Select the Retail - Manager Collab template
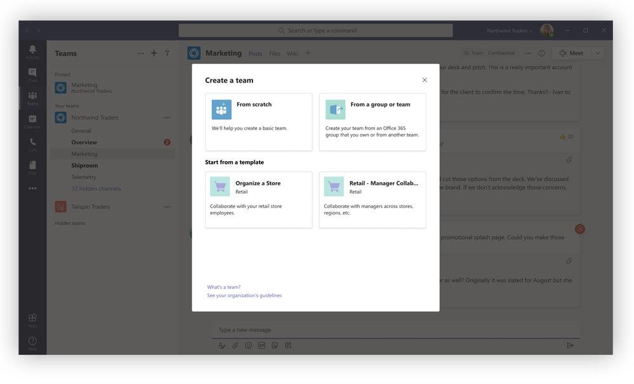Screen dimensions: 634x384 pos(373,200)
